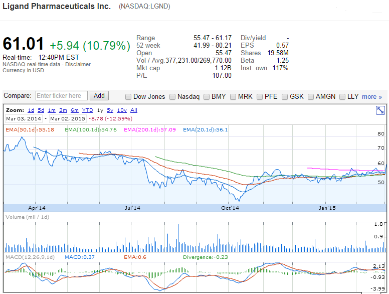Image resolution: width=389 pixels, height=294 pixels.
Task: Click the P/E value 107.00
Action: click(222, 75)
